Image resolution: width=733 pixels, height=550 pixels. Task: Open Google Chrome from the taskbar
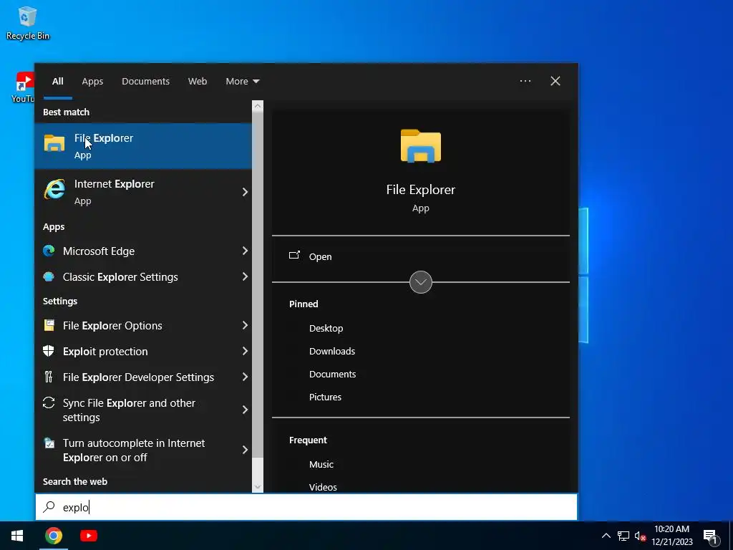[54, 536]
